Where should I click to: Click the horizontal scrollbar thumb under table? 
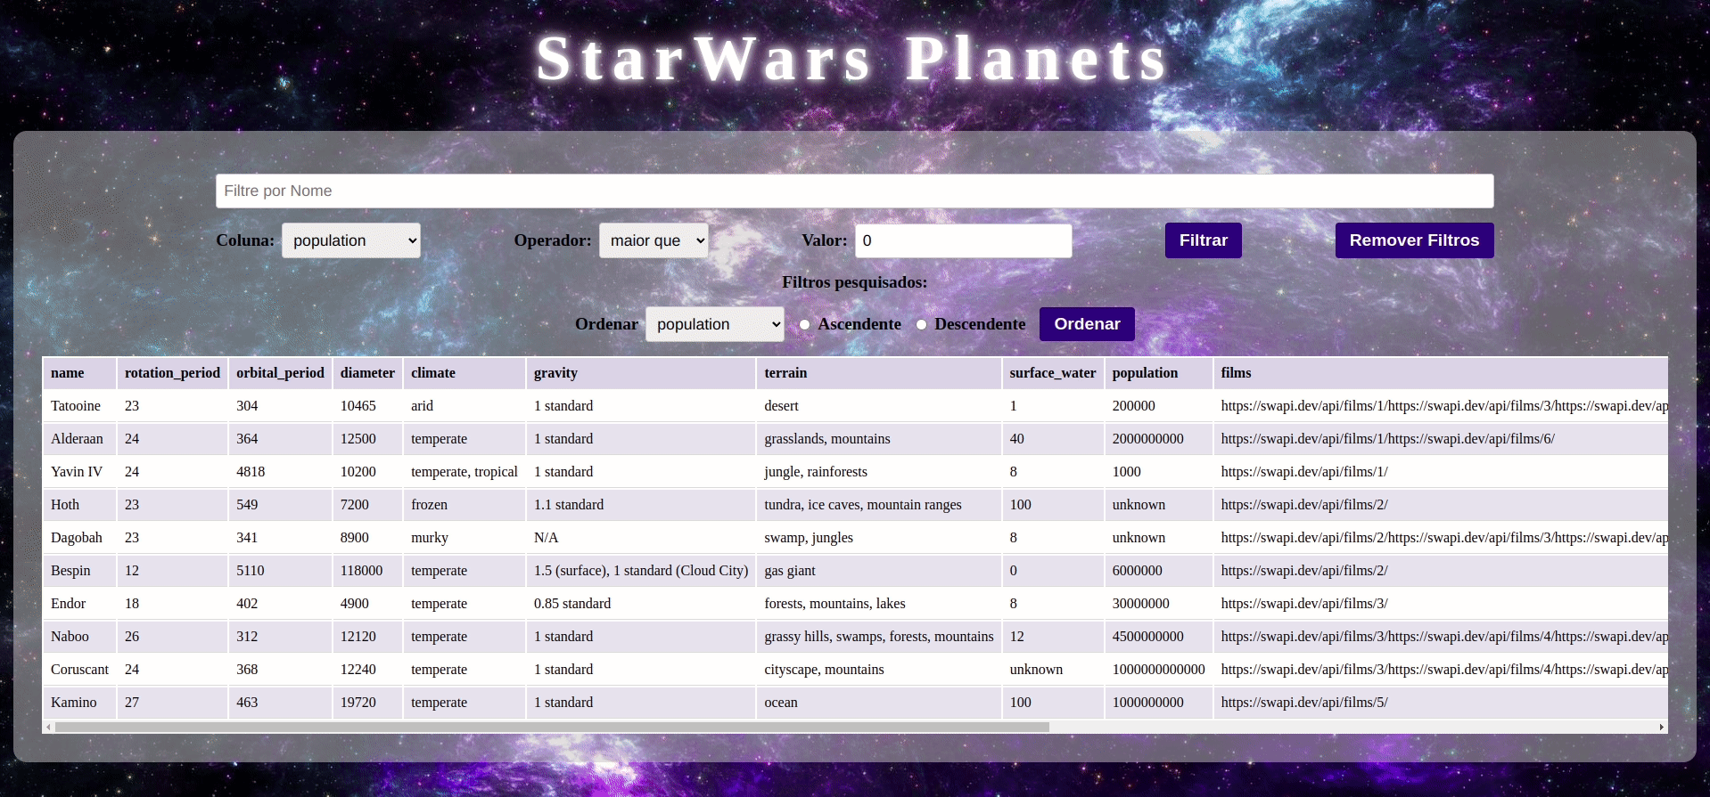(x=552, y=728)
